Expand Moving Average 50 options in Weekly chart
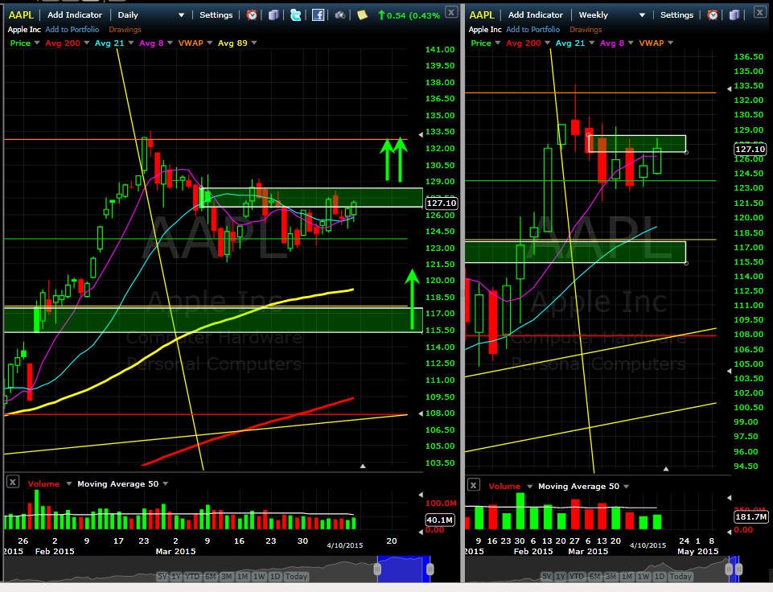 [626, 487]
